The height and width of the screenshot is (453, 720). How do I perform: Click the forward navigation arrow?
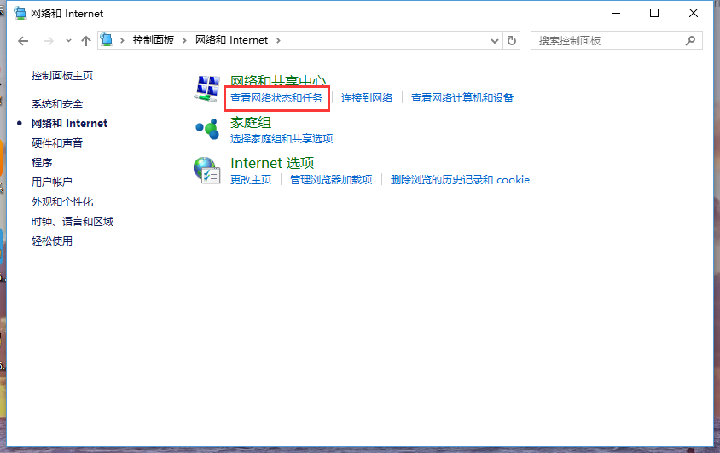(x=49, y=41)
